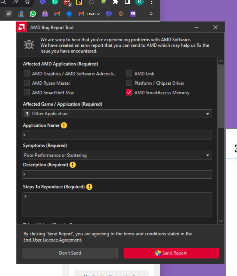The height and width of the screenshot is (276, 237).
Task: Uncheck the AMD SmartAccess Memory checkbox
Action: (x=129, y=92)
